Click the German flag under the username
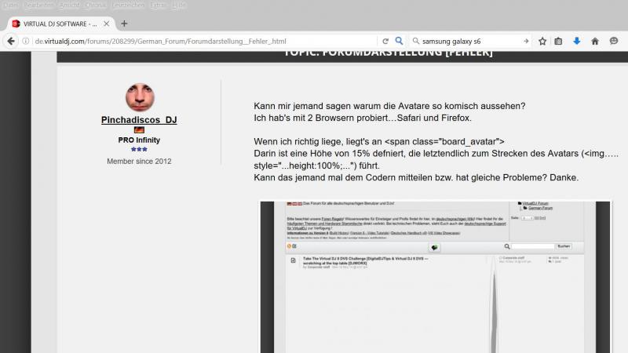Screen dimensions: 628x353 [x=139, y=129]
